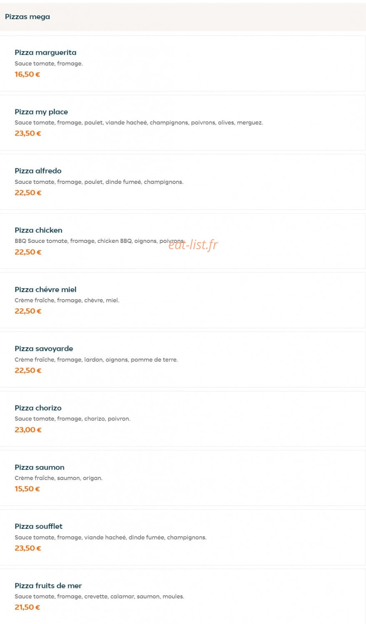The height and width of the screenshot is (624, 366).
Task: Click the 15,50 € saumon price
Action: pos(27,489)
